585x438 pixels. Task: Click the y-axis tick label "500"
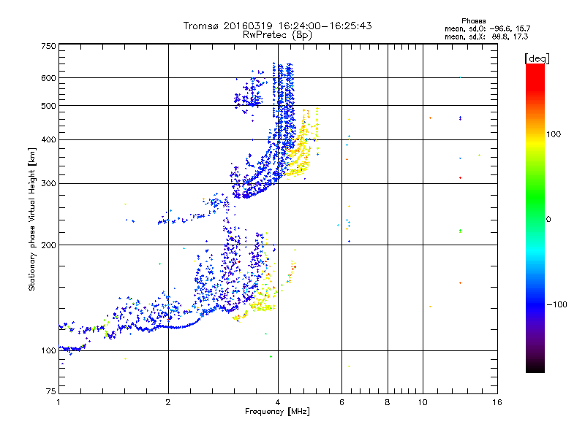[x=49, y=106]
